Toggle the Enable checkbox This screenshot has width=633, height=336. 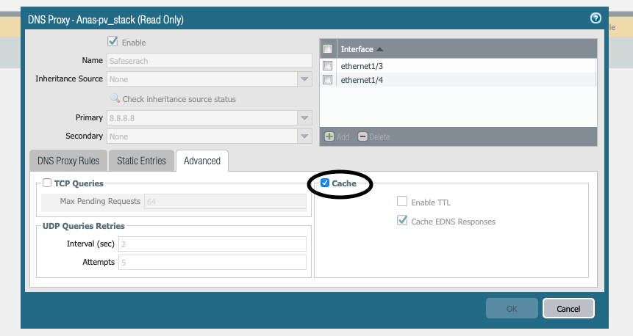[112, 42]
